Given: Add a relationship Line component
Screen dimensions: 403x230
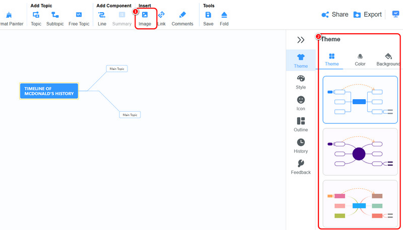Looking at the screenshot, I should tap(102, 19).
